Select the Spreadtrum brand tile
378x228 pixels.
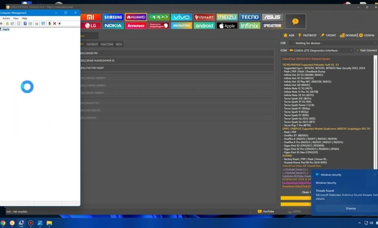pos(272,26)
